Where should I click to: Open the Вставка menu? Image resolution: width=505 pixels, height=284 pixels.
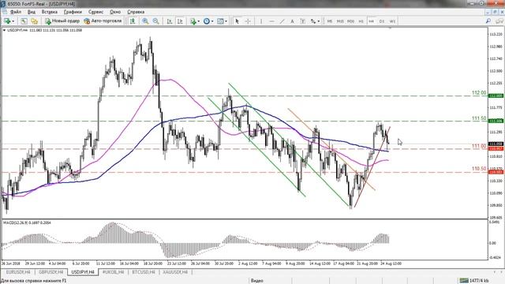pos(49,12)
